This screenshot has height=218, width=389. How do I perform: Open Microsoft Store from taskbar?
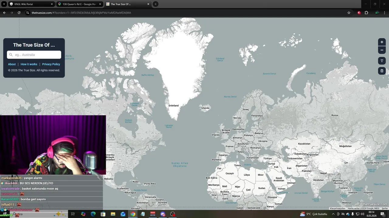tap(103, 214)
